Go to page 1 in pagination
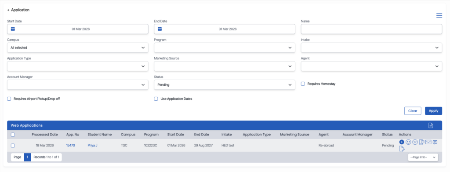The width and height of the screenshot is (450, 172). pos(27,157)
